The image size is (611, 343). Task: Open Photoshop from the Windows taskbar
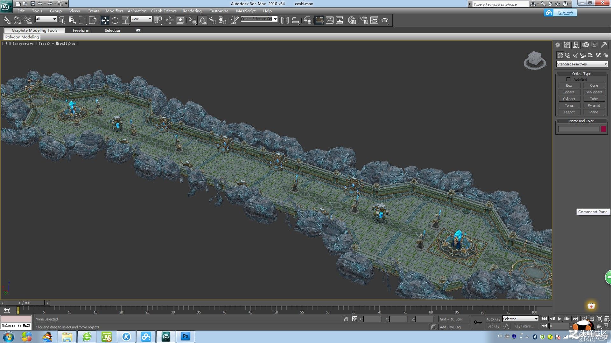pyautogui.click(x=185, y=336)
